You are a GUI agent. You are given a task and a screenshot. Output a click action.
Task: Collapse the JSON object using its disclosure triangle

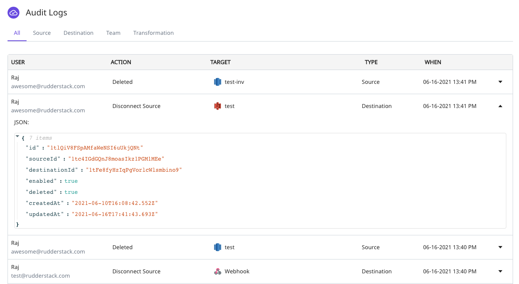pyautogui.click(x=17, y=136)
